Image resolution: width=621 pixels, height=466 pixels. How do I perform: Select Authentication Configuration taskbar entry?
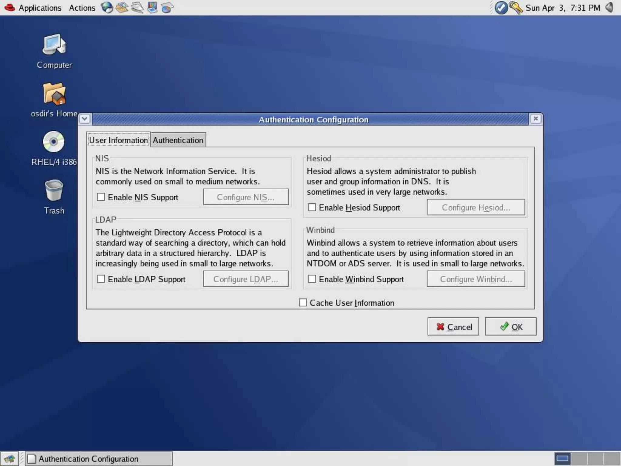pyautogui.click(x=98, y=459)
